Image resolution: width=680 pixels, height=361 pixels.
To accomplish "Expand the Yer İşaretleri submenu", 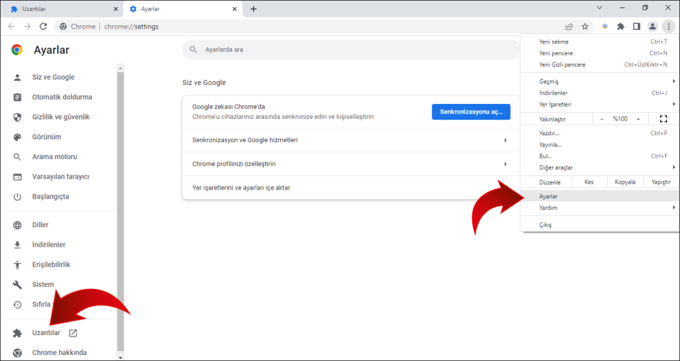I will (600, 105).
